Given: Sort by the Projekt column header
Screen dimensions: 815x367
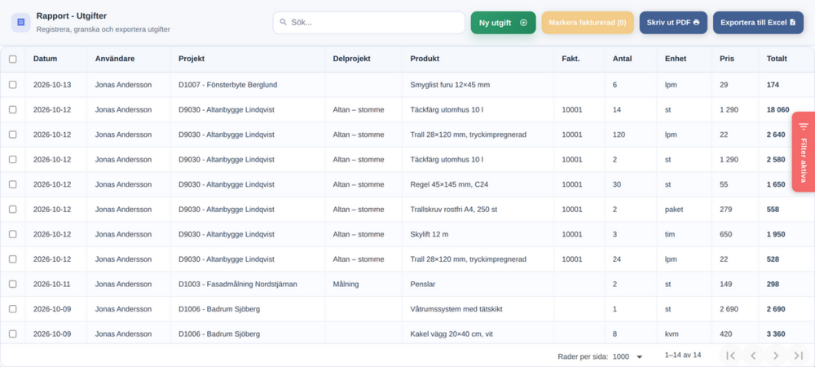Looking at the screenshot, I should tap(192, 59).
